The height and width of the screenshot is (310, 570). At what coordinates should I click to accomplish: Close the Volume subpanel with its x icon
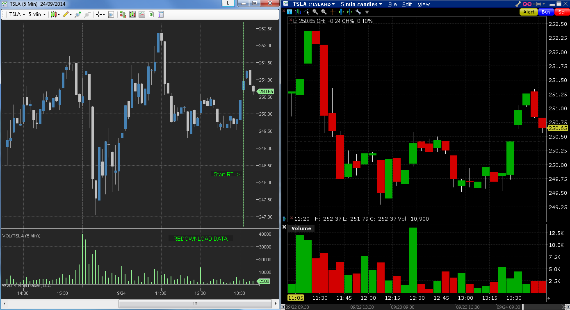(x=285, y=227)
